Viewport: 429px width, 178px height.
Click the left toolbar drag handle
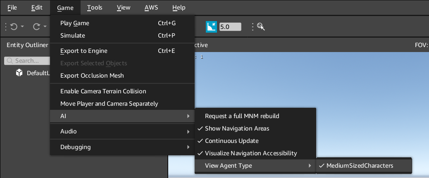pyautogui.click(x=6, y=26)
